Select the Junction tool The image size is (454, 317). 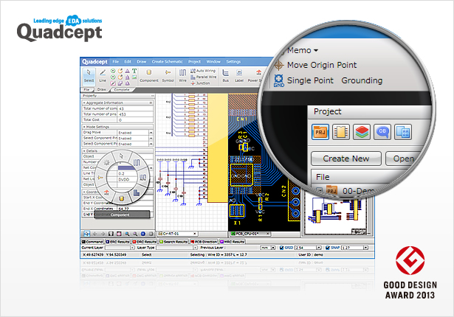[x=200, y=83]
